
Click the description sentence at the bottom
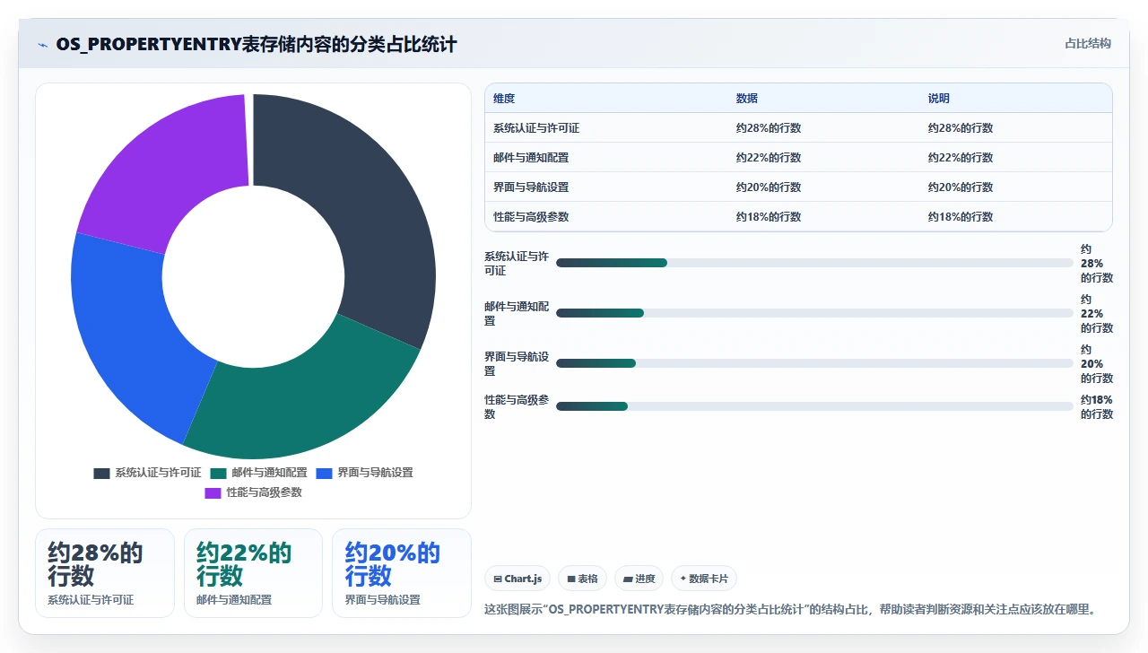(x=790, y=610)
